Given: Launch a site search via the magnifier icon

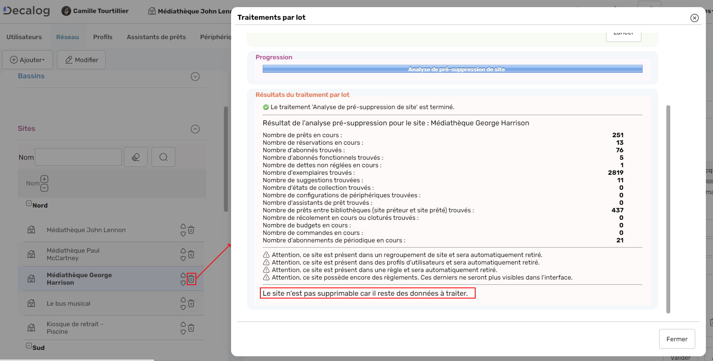Looking at the screenshot, I should [x=163, y=157].
